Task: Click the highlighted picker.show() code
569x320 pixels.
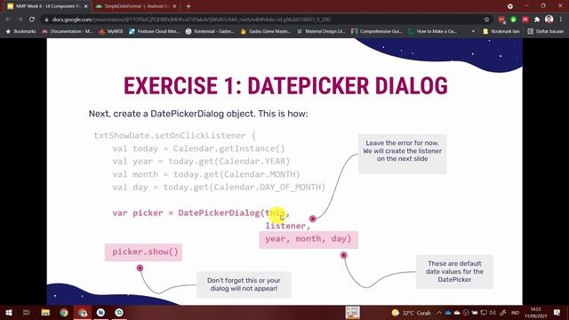Action: (x=144, y=252)
